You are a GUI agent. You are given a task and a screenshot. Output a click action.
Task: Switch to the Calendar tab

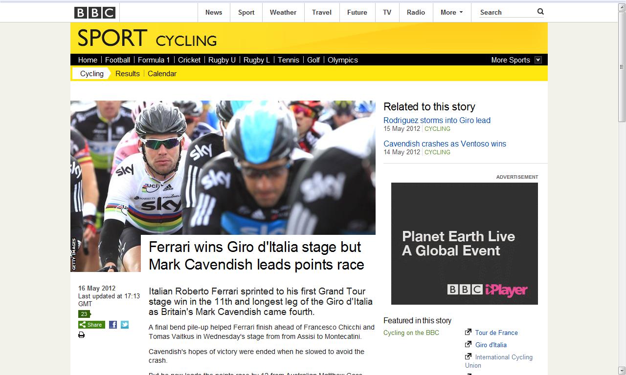(162, 74)
